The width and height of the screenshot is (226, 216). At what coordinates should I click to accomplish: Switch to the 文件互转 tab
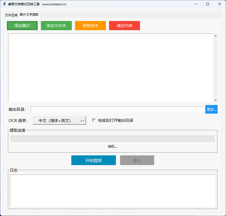tap(11, 15)
